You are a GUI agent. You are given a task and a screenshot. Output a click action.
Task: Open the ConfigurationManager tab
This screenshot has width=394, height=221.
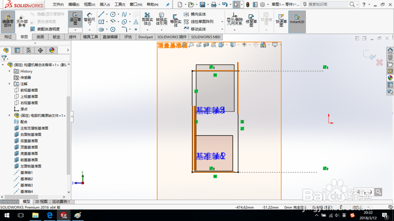29,50
